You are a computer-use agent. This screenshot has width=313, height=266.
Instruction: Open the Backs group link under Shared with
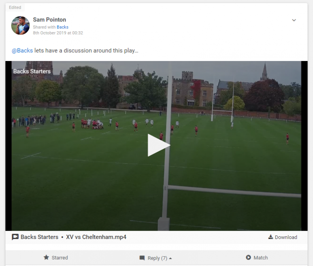[x=63, y=27]
